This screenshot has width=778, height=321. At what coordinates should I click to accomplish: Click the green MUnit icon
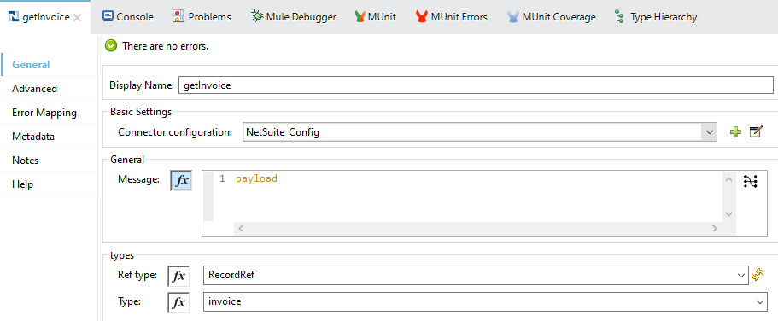[360, 17]
